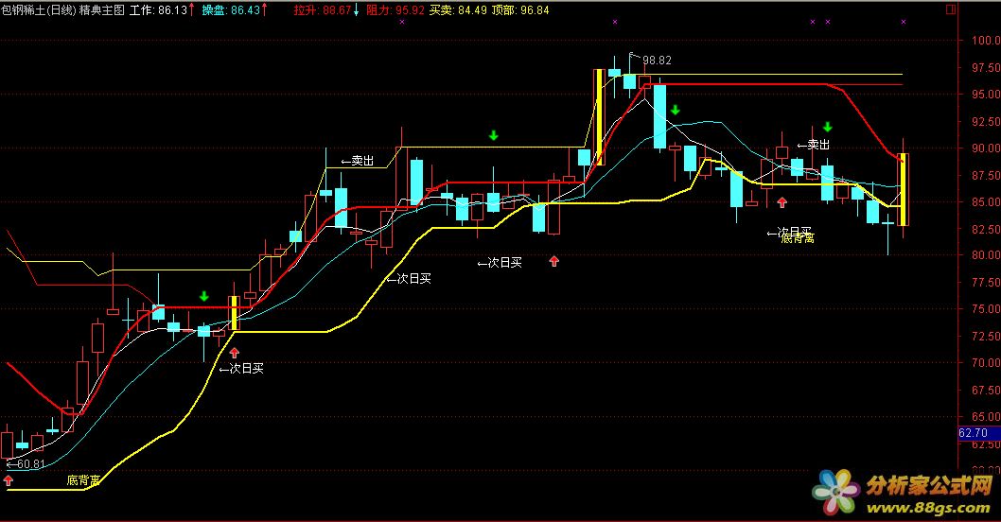Screen dimensions: 1001x522
Task: Click the 92.50 price axis label
Action: tap(986, 121)
